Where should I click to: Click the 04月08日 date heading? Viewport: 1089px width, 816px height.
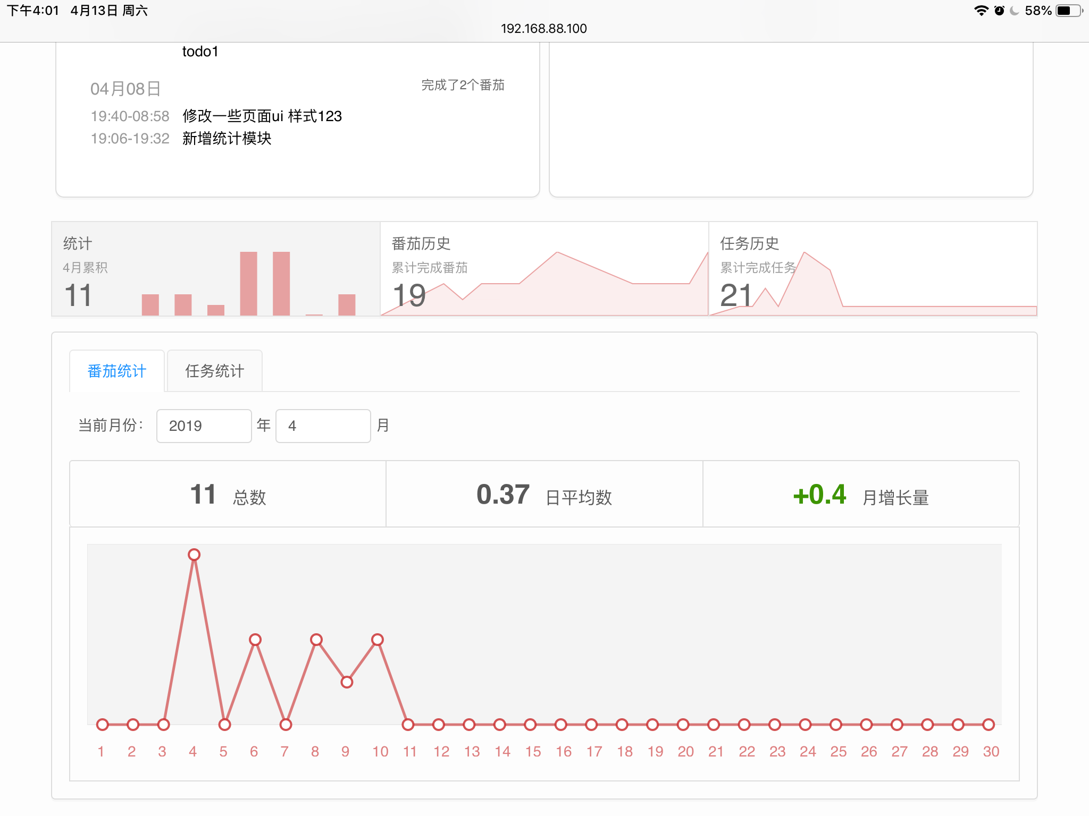(125, 89)
